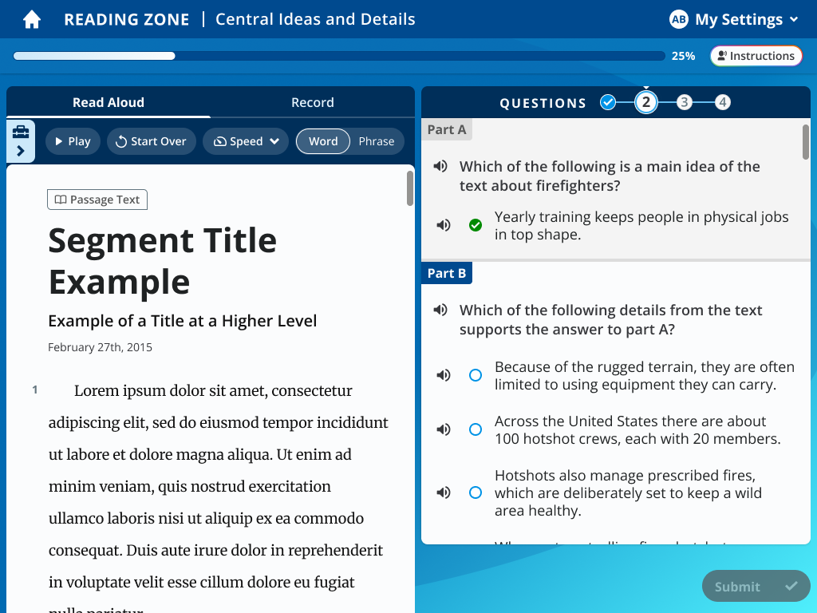Click the 'Segment Title Example' heading
The height and width of the screenshot is (613, 817).
(x=163, y=261)
